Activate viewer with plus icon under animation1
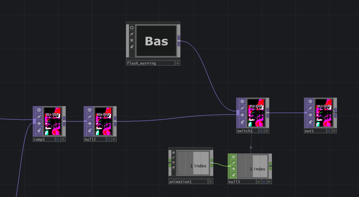 [x=210, y=182]
